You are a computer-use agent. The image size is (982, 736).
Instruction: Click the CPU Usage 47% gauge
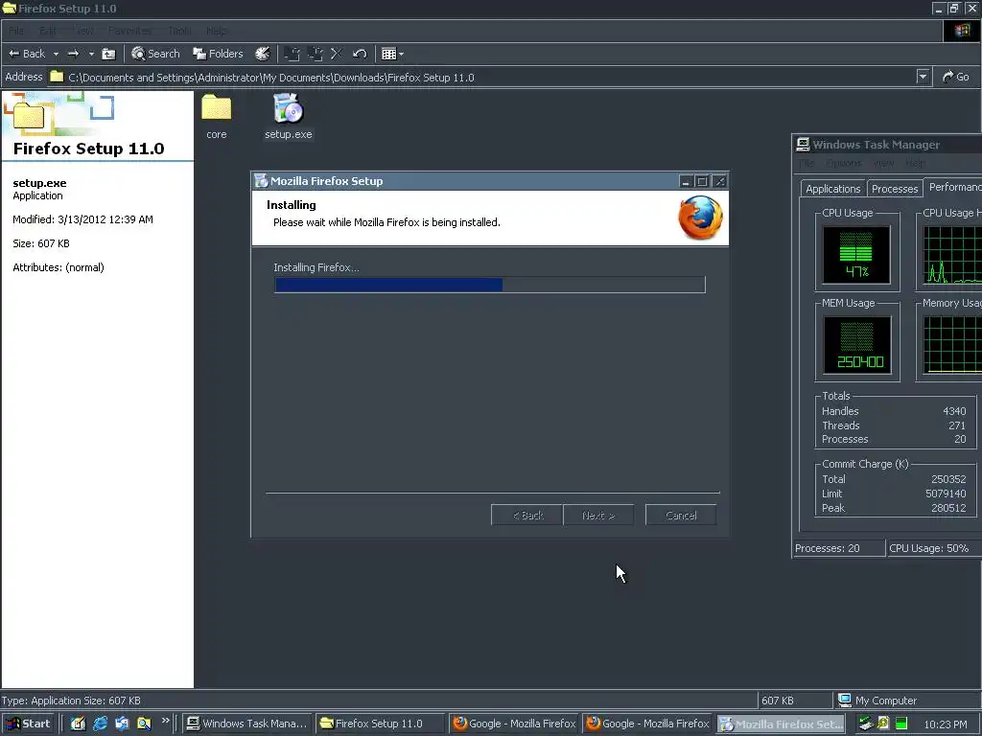coord(856,255)
